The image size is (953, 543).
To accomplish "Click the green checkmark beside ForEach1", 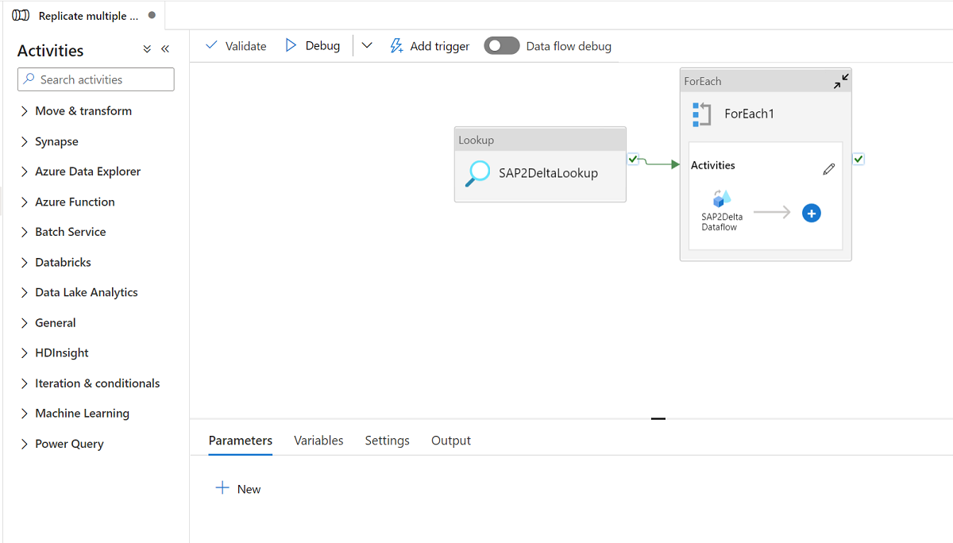I will point(858,159).
